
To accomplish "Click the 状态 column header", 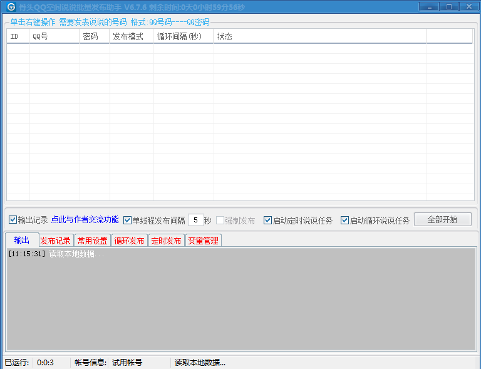I will coord(319,36).
